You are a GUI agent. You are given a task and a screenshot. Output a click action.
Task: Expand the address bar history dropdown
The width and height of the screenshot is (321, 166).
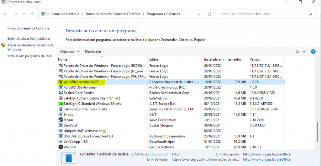[x=199, y=14]
